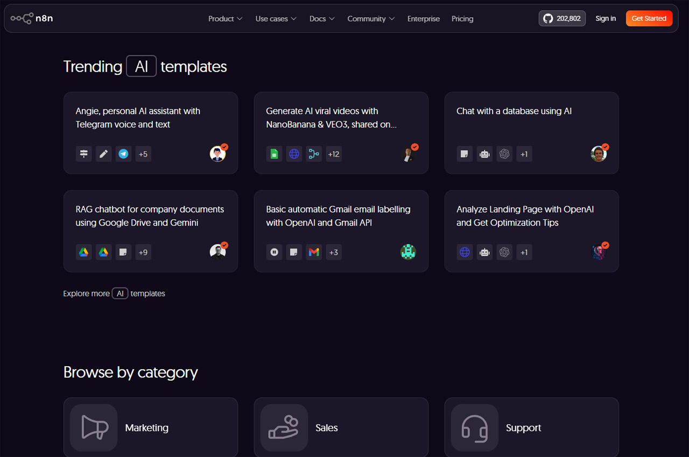Viewport: 689px width, 457px height.
Task: Click the globe icon in Analyze Landing Page card
Action: [x=465, y=252]
